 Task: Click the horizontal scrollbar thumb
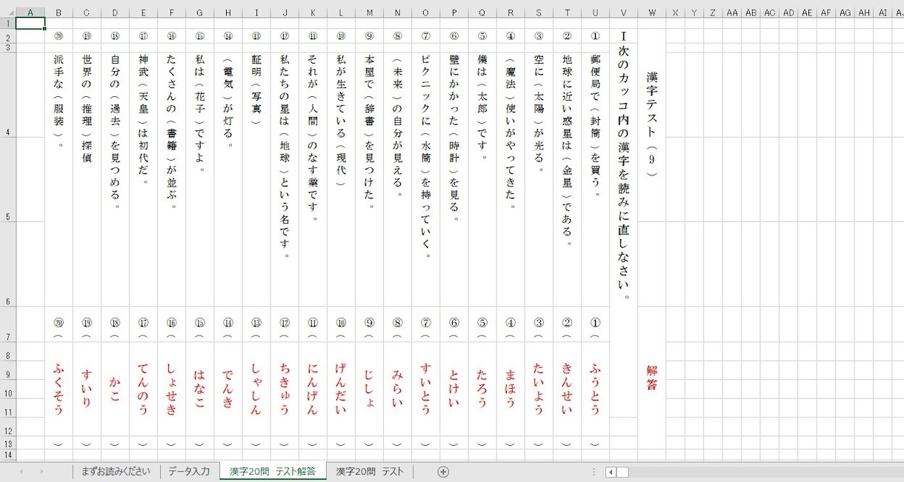pos(622,472)
